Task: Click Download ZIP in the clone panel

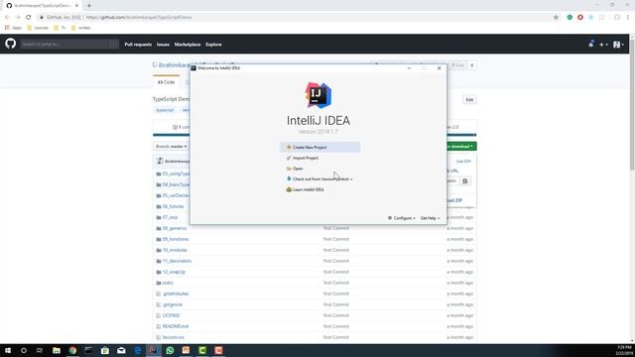Action: pos(454,200)
